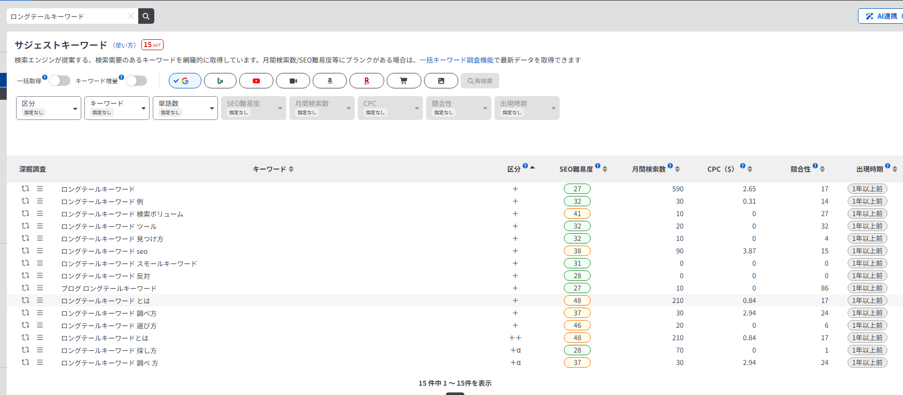
Task: Clear the search box with the X
Action: (x=130, y=16)
